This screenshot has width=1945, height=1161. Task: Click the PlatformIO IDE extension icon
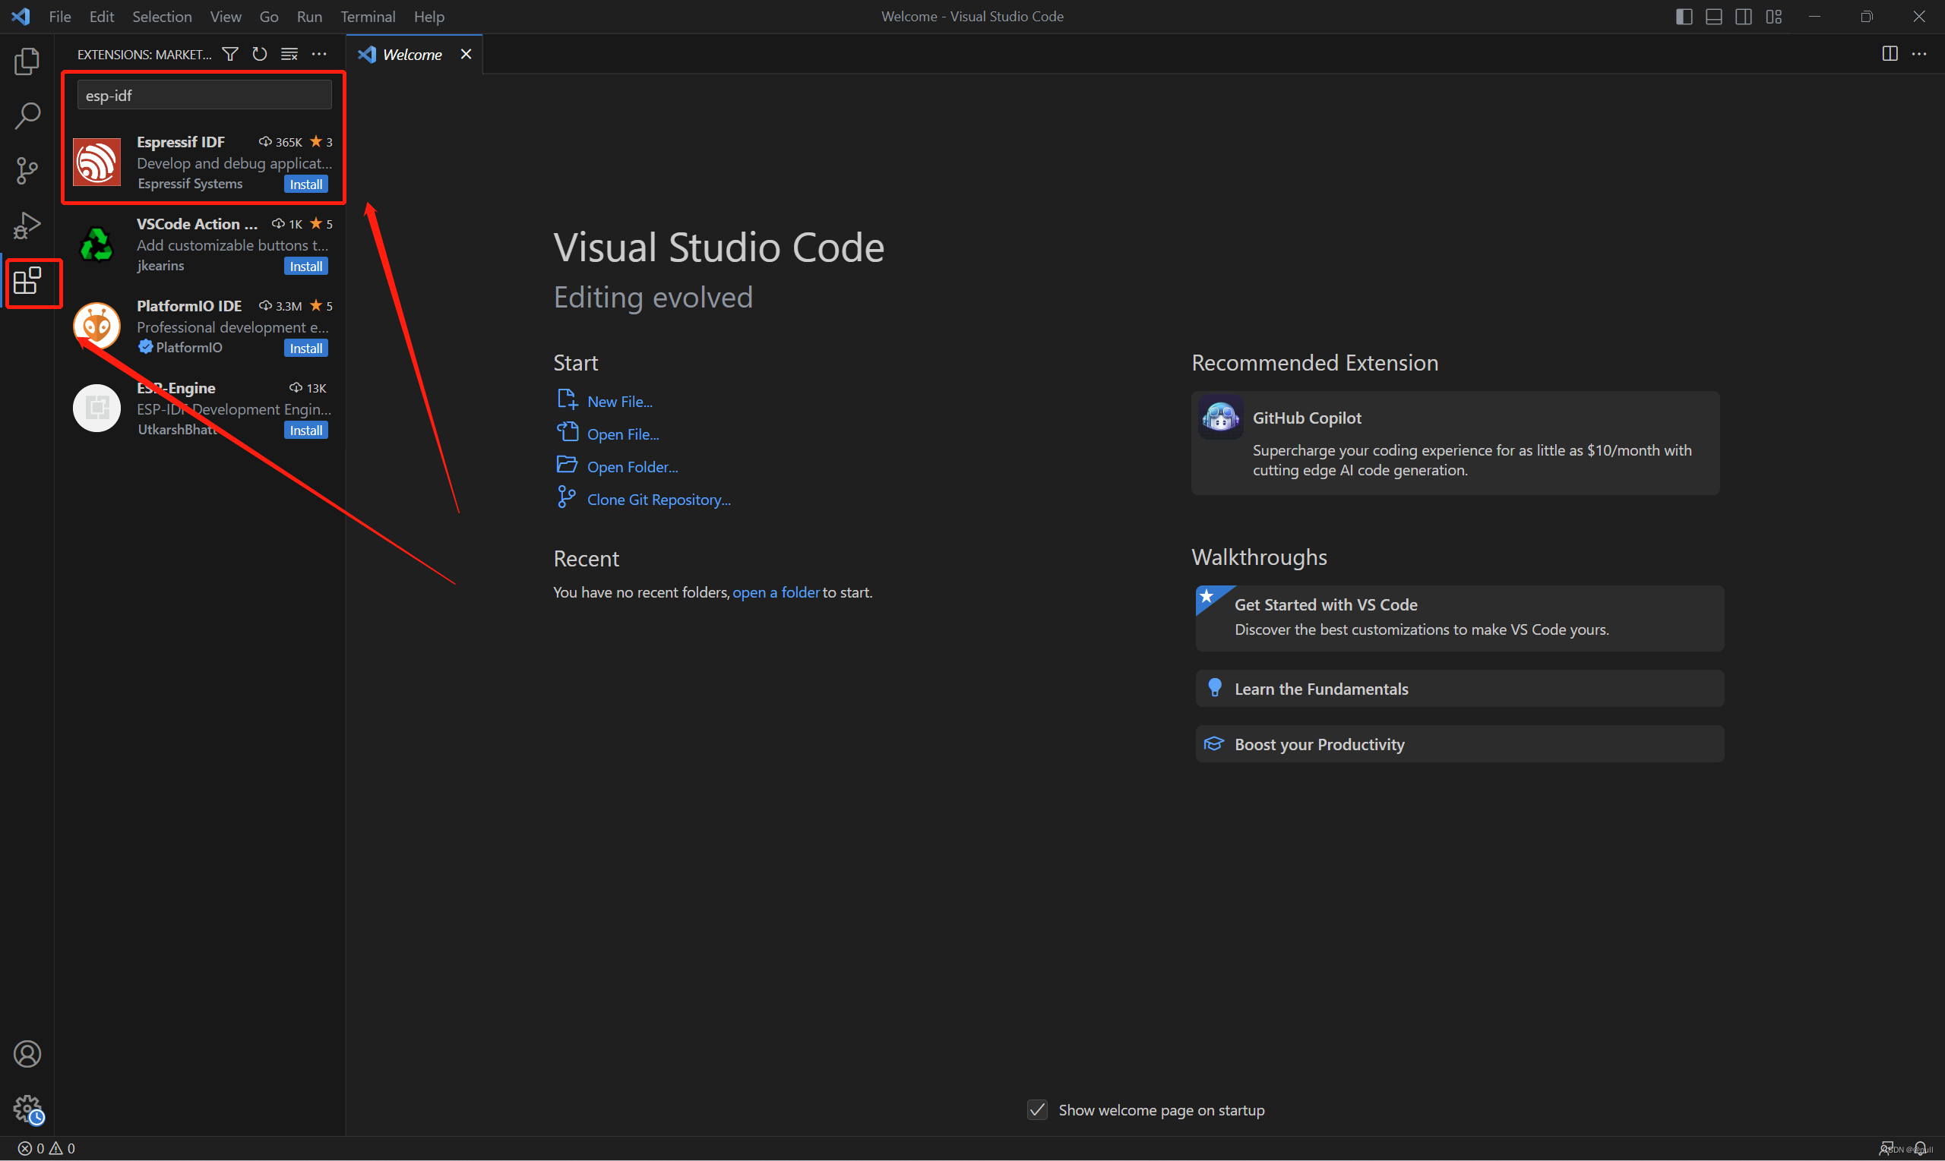pos(97,327)
